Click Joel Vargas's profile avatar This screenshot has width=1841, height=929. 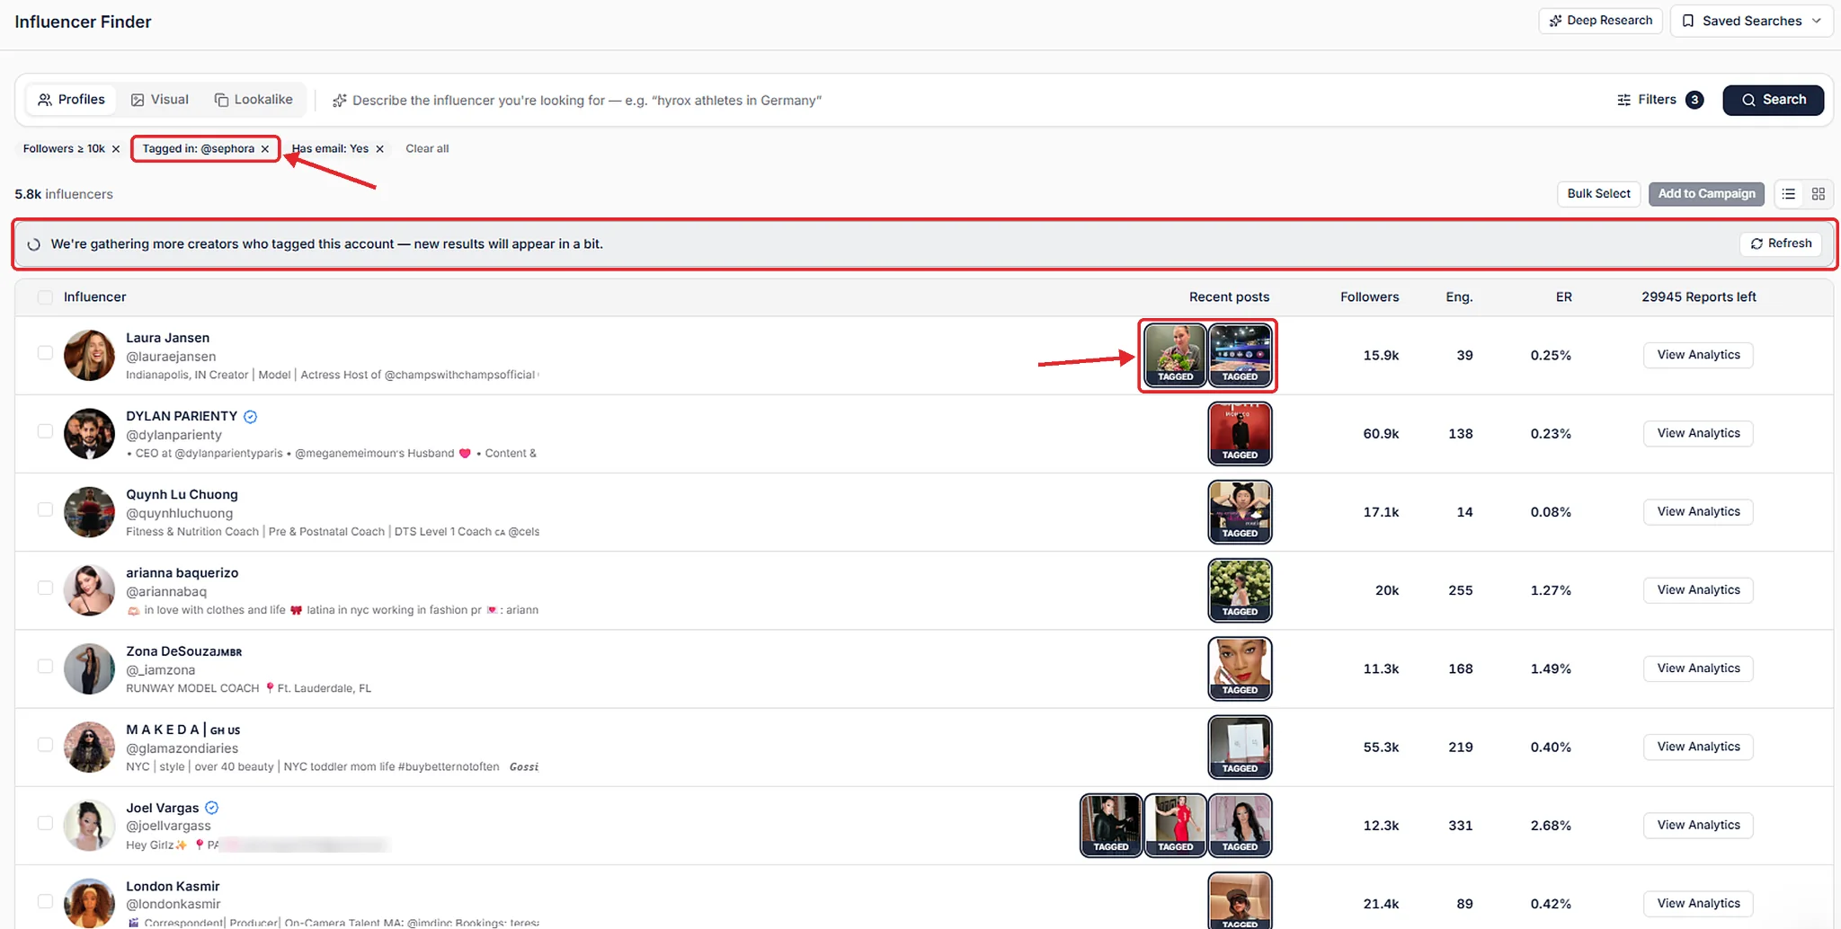pos(89,825)
